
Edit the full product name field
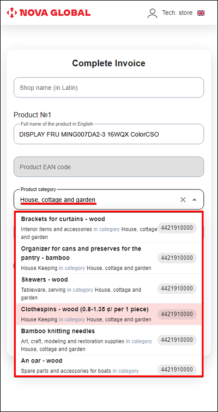(108, 134)
